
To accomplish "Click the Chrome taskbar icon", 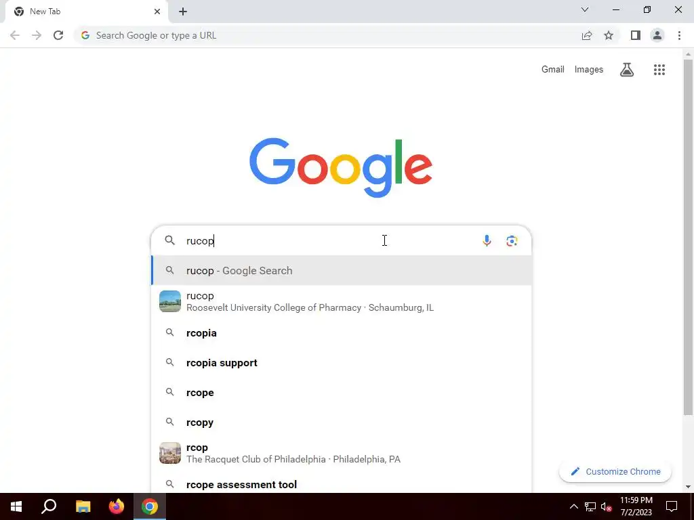I will click(150, 506).
